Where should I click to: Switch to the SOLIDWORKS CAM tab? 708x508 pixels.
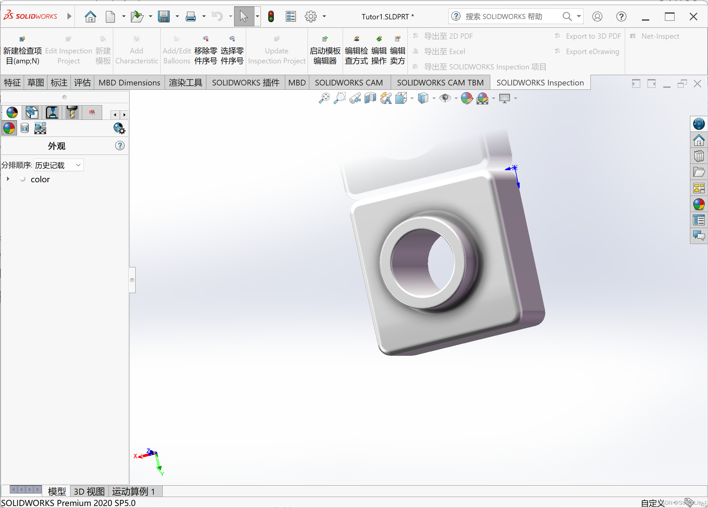click(x=348, y=82)
